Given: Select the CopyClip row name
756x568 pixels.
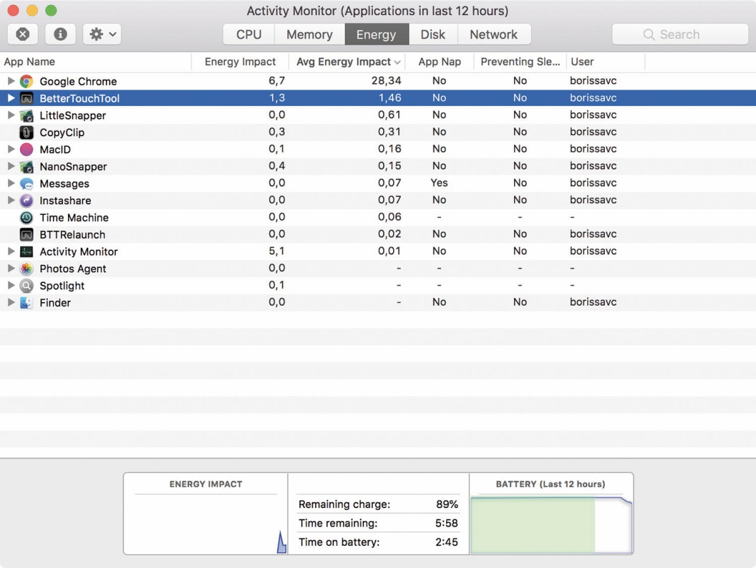Looking at the screenshot, I should pyautogui.click(x=62, y=132).
